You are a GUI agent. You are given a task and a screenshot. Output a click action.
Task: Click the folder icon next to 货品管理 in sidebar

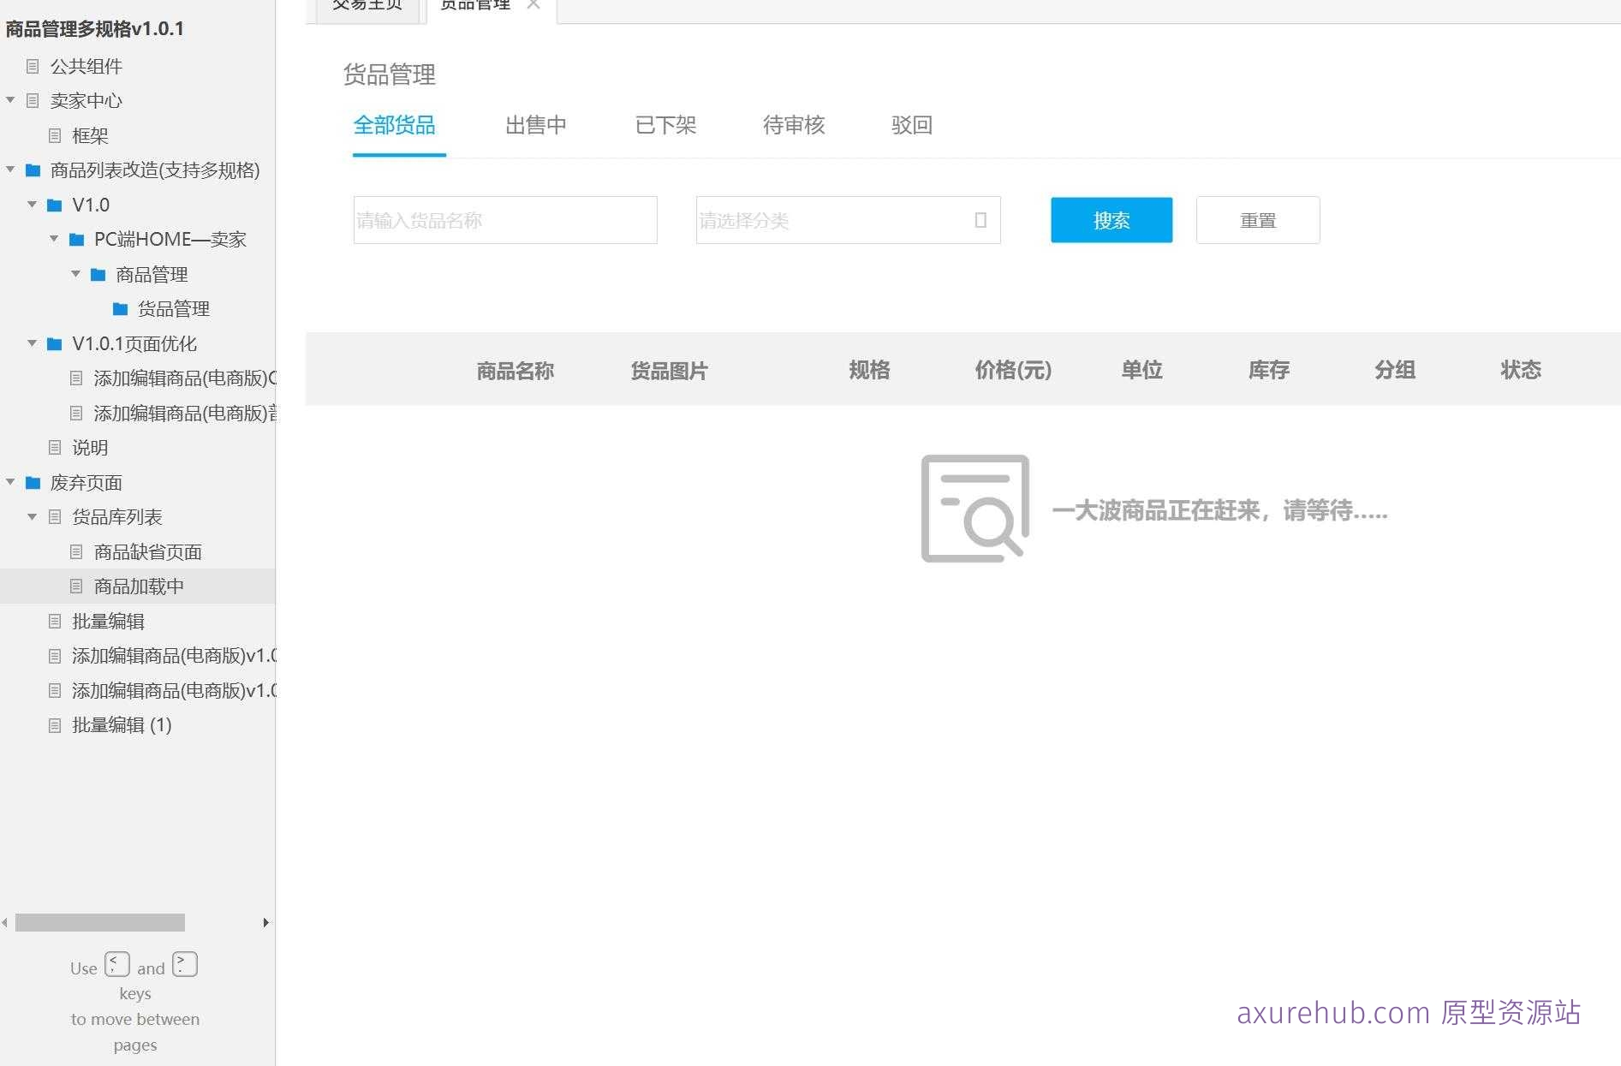point(120,309)
